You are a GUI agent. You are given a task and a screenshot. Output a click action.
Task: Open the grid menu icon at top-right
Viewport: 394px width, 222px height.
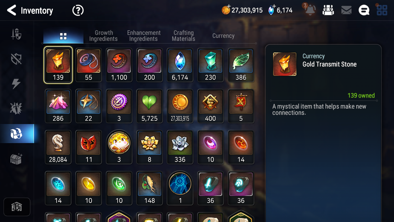(x=382, y=10)
